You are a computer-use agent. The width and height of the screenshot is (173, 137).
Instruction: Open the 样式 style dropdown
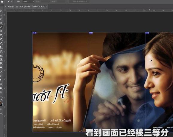28,1
